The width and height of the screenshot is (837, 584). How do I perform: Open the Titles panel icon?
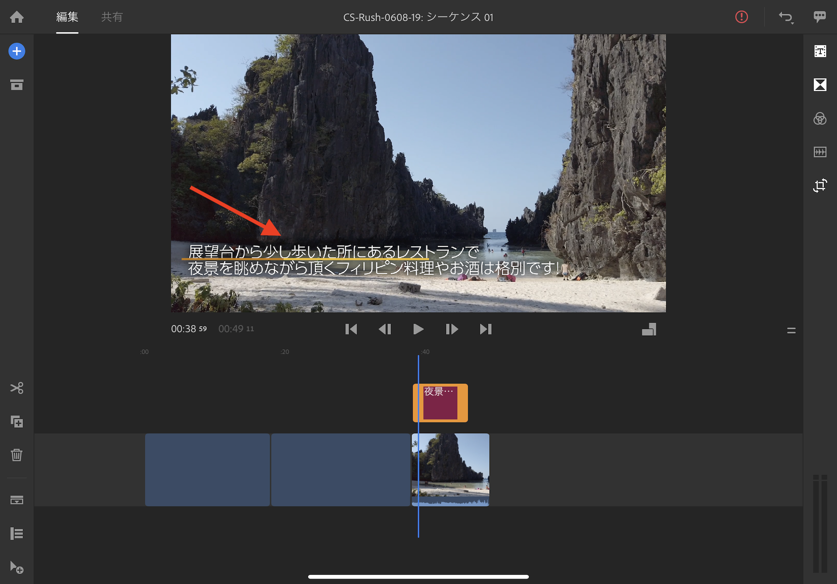(820, 51)
